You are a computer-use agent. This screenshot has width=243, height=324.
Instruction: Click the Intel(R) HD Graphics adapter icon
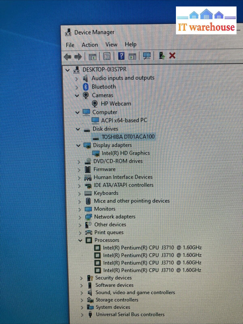click(x=96, y=153)
